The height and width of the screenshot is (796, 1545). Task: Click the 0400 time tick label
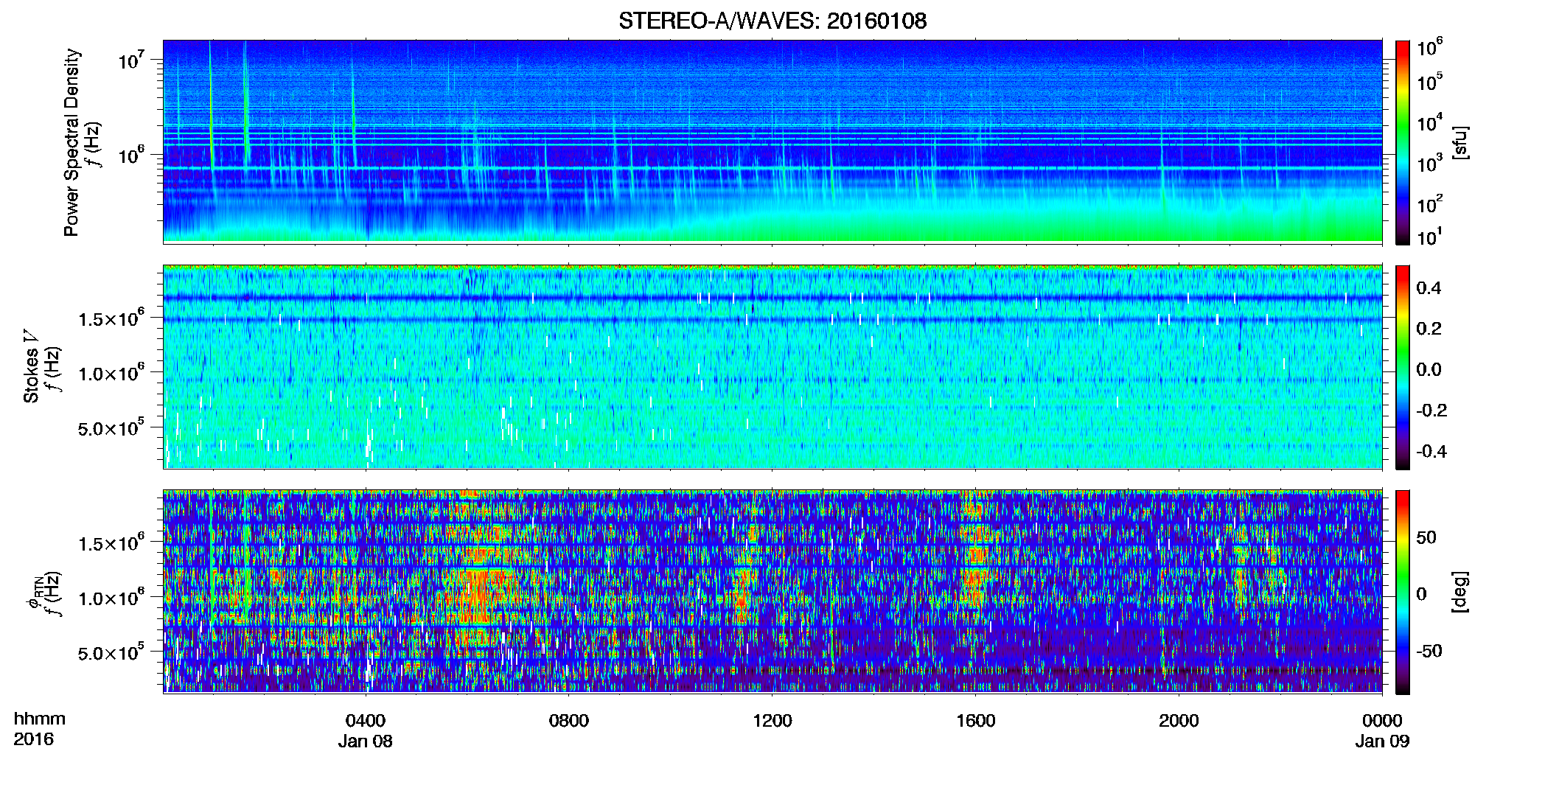[x=366, y=720]
